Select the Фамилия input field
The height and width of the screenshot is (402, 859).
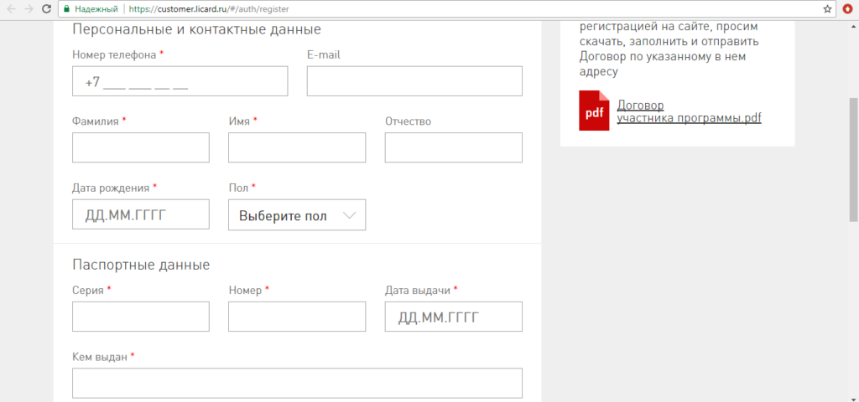click(141, 147)
